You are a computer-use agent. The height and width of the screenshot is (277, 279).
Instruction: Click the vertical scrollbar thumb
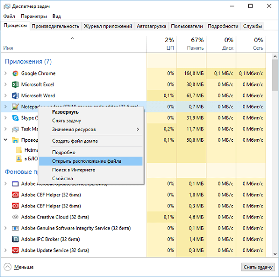pos(275,75)
